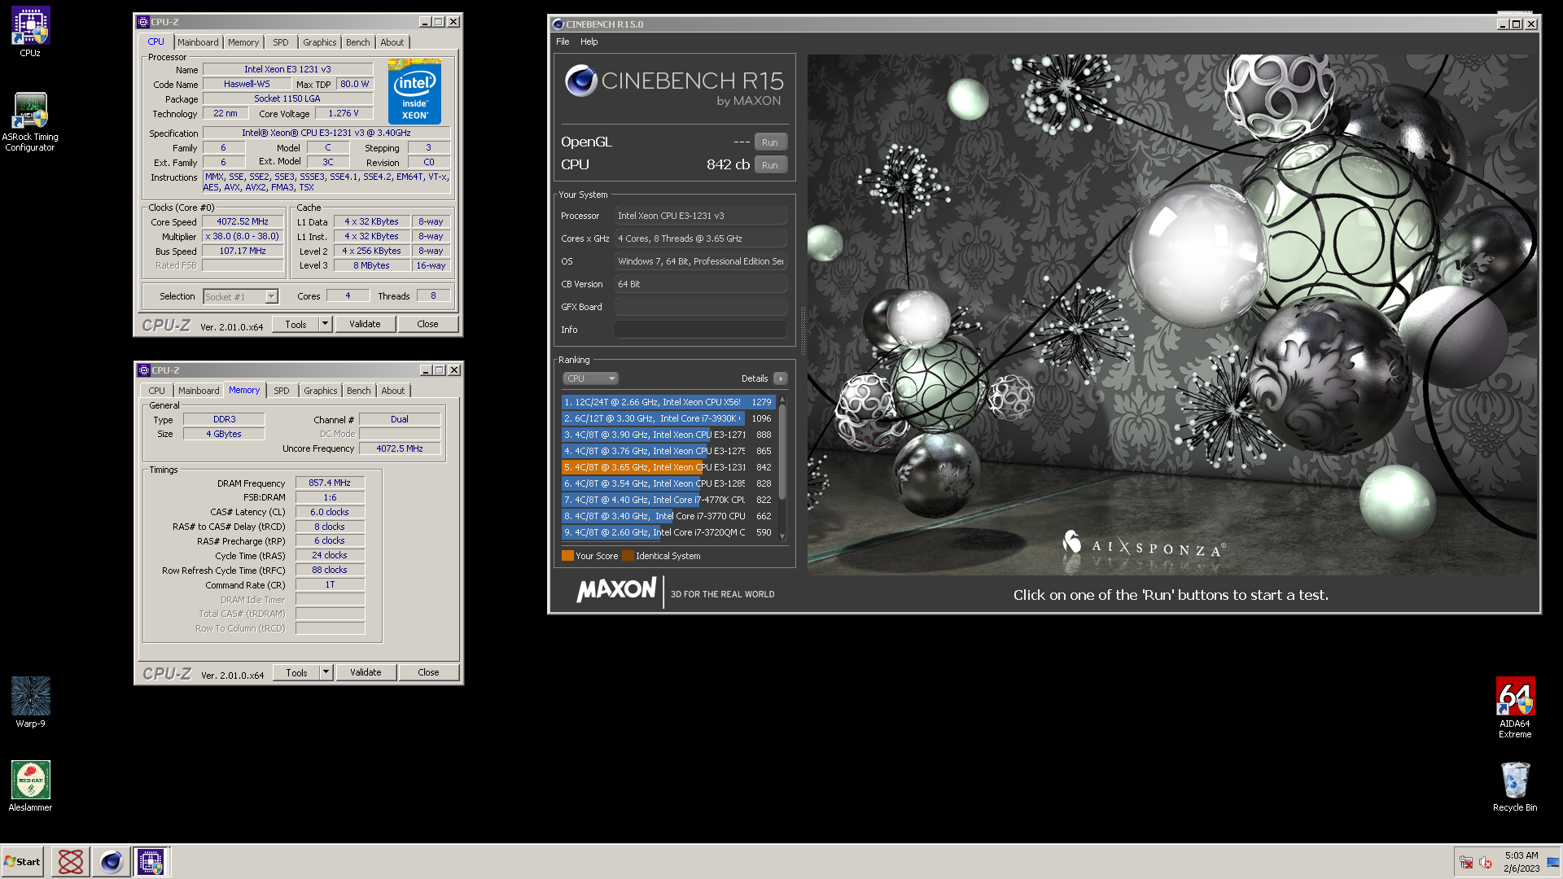1563x879 pixels.
Task: Open the Aleslammer desktop icon
Action: tap(30, 786)
